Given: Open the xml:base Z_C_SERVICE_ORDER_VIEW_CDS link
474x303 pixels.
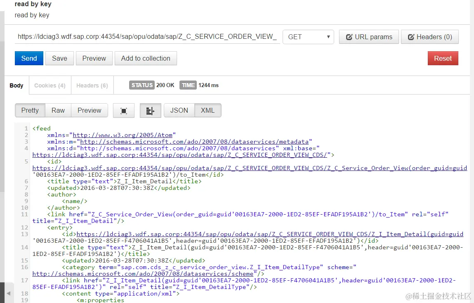Looking at the screenshot, I should click(179, 155).
